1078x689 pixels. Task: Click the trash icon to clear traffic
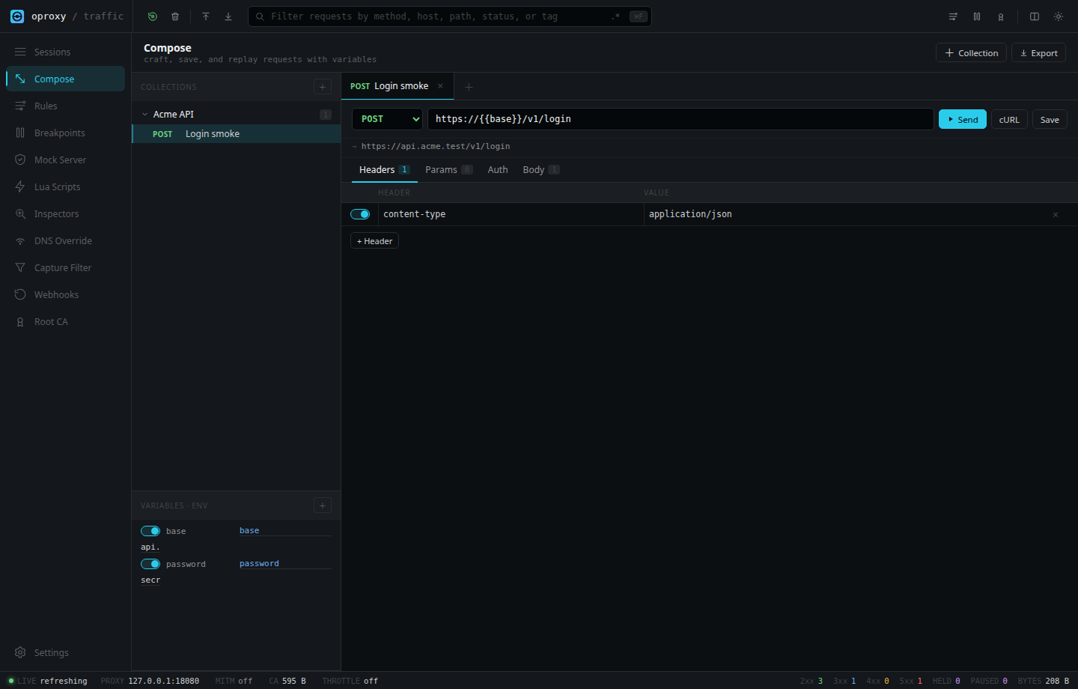click(175, 16)
